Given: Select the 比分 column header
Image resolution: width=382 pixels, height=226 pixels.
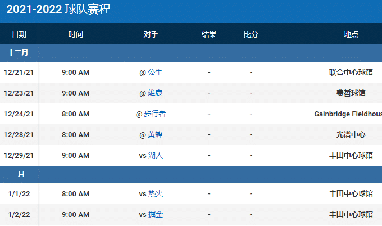Looking at the screenshot, I should (x=251, y=34).
